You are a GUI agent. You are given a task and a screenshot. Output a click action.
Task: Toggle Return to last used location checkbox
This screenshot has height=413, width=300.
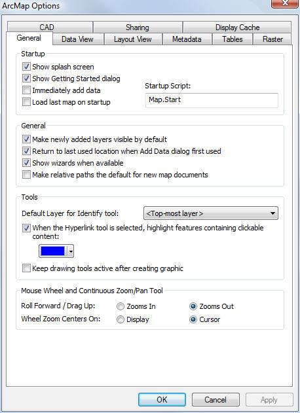[26, 151]
